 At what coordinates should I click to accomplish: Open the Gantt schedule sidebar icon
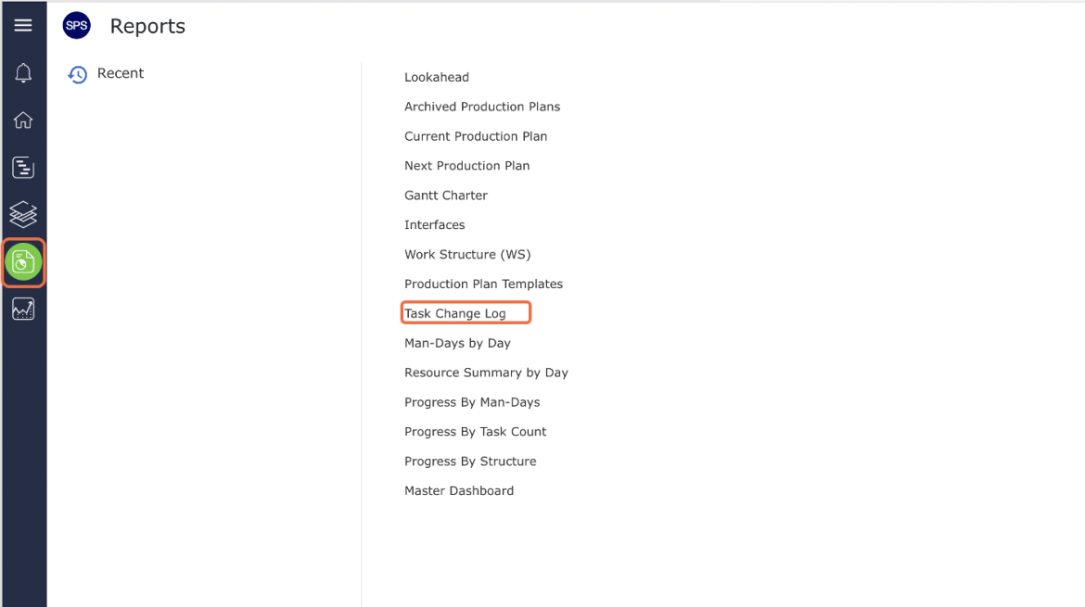tap(23, 168)
